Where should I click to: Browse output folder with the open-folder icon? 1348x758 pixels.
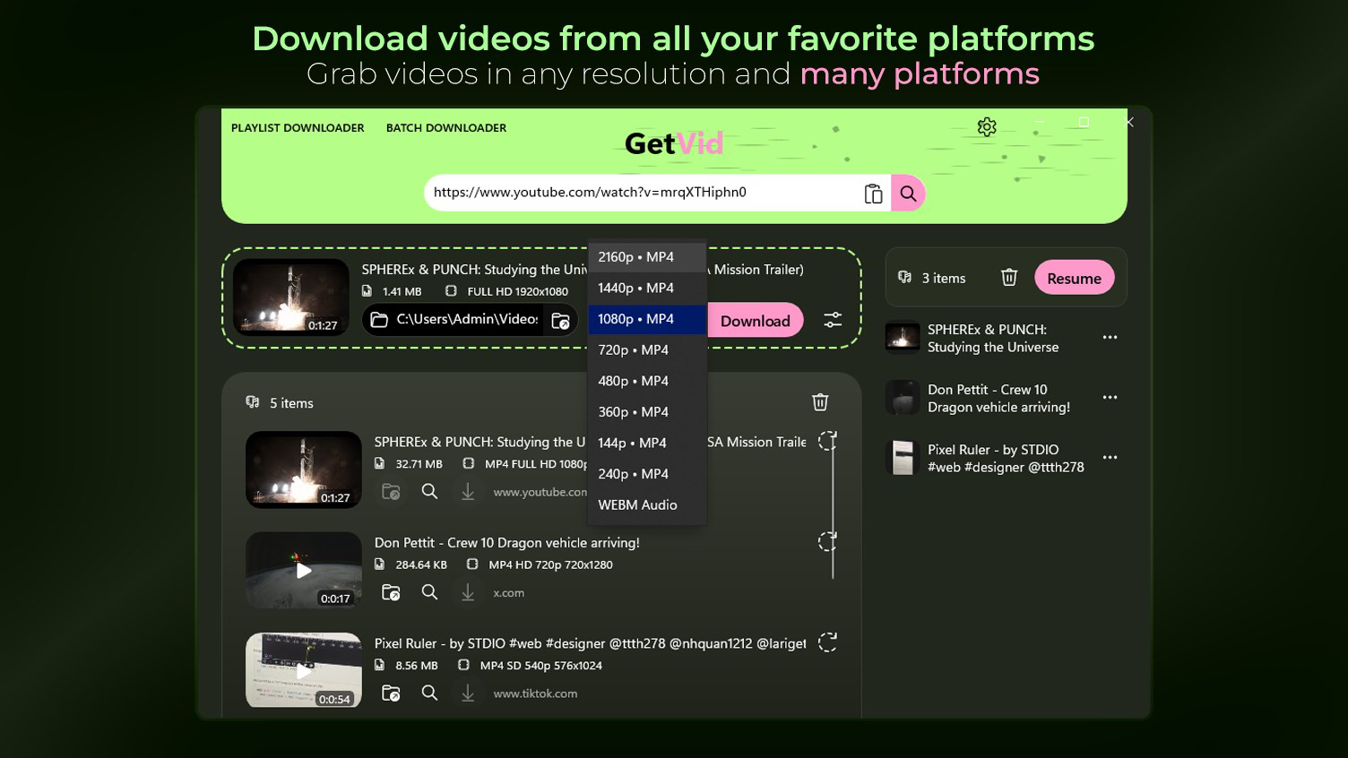(x=560, y=319)
